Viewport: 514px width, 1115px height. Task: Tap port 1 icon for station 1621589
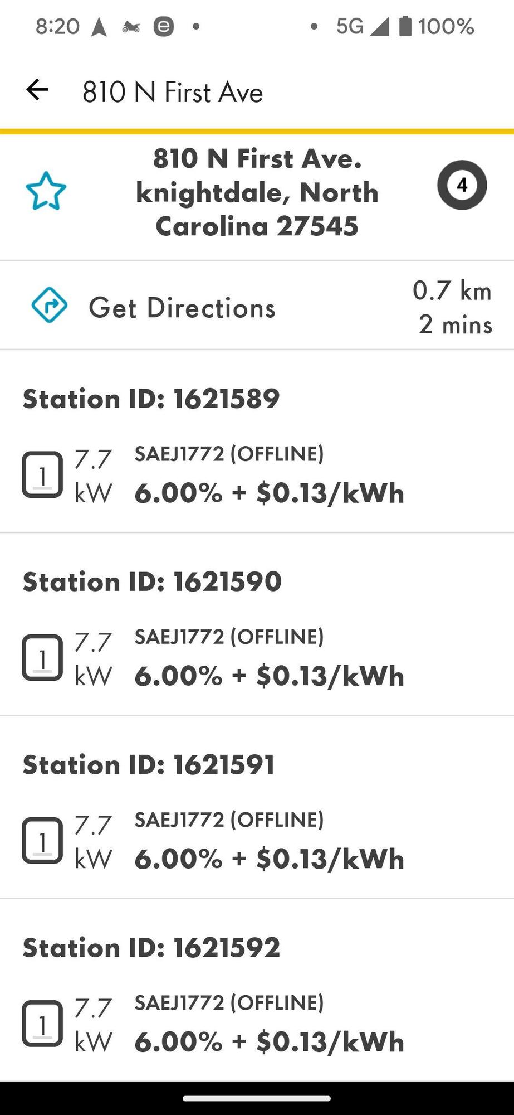[42, 474]
